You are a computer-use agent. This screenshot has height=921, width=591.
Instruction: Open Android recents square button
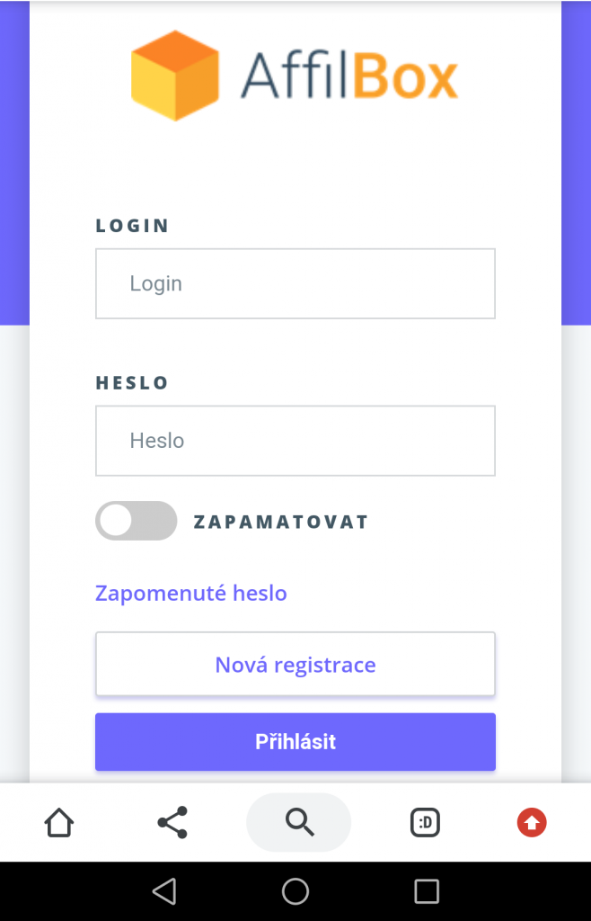click(x=427, y=891)
